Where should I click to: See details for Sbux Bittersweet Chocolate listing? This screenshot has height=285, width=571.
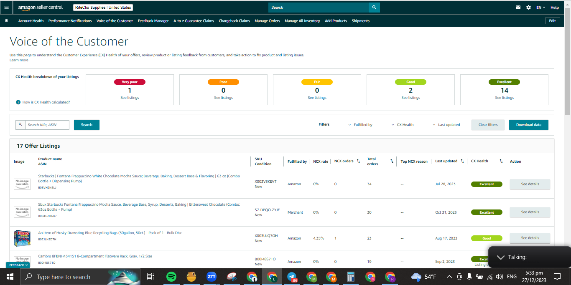pyautogui.click(x=530, y=212)
